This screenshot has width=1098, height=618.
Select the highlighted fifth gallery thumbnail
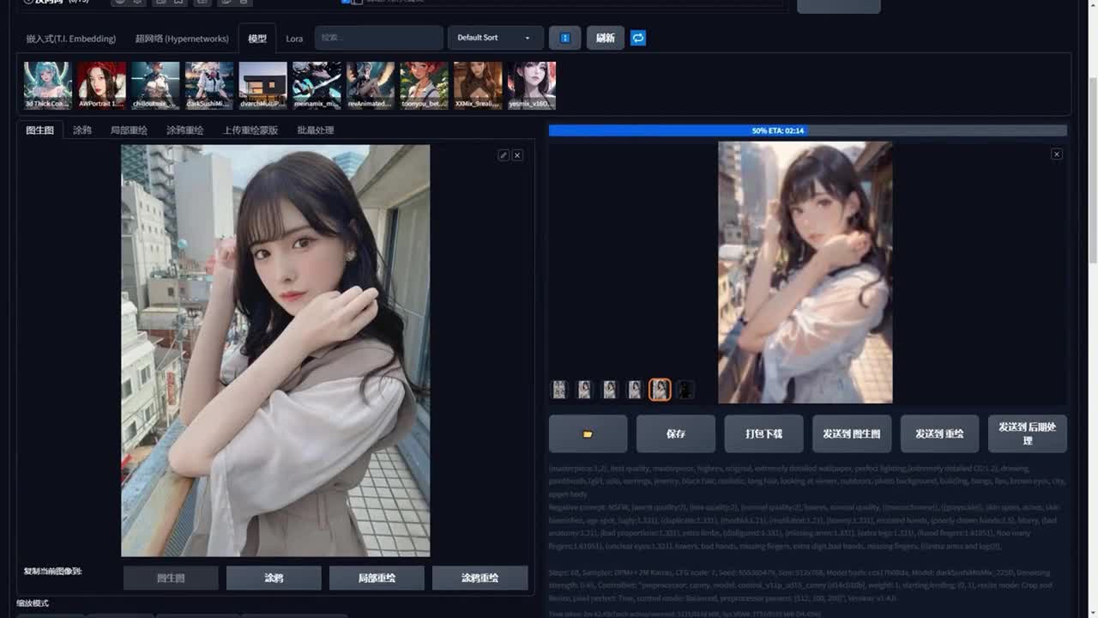660,390
